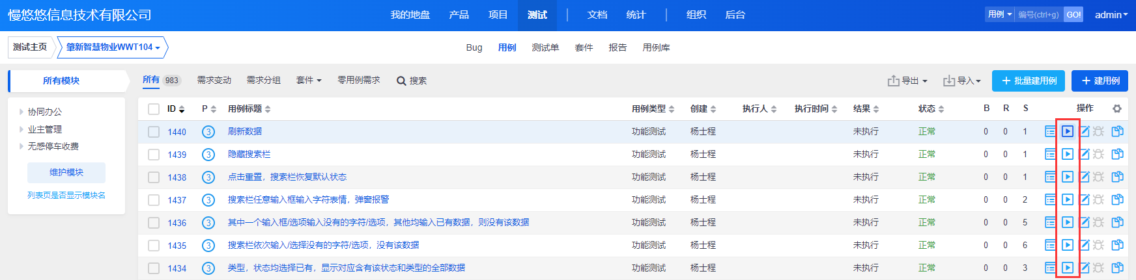Open table column settings gear icon

click(1117, 108)
